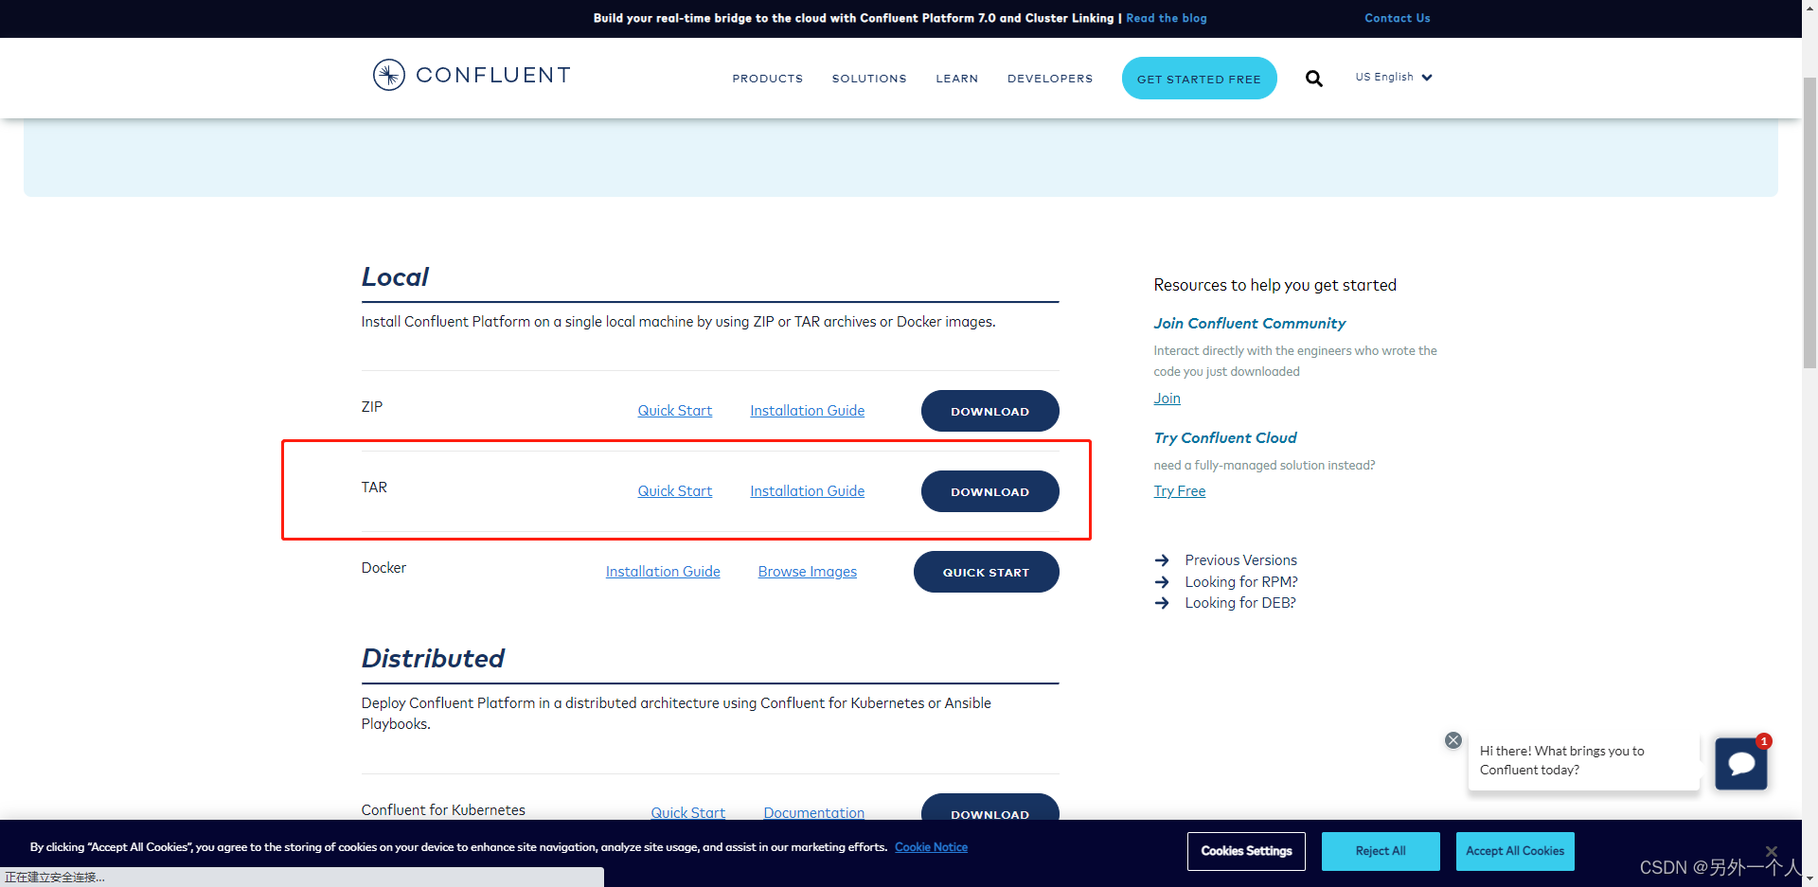Open Looking for RPM? link
Viewport: 1818px width, 887px height.
tap(1240, 582)
